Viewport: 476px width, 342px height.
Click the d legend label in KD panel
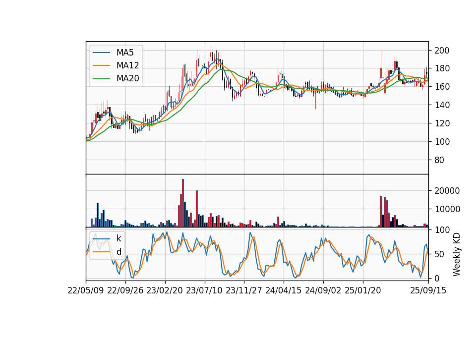coord(119,252)
